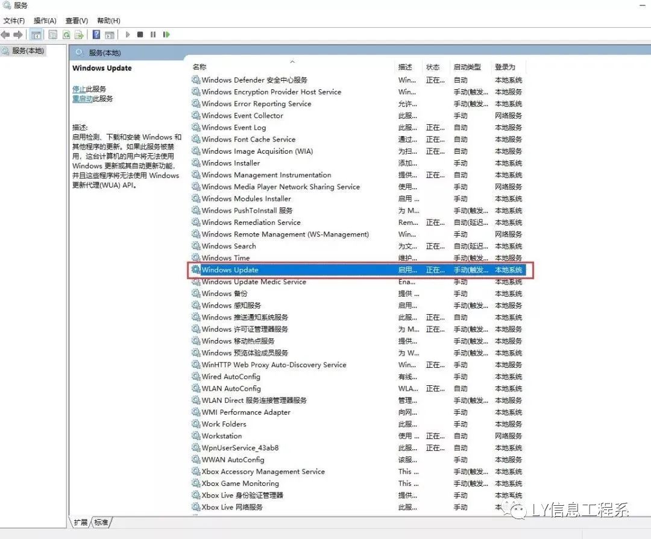
Task: Select Windows Media Player Network Sharing Service
Action: click(x=357, y=186)
